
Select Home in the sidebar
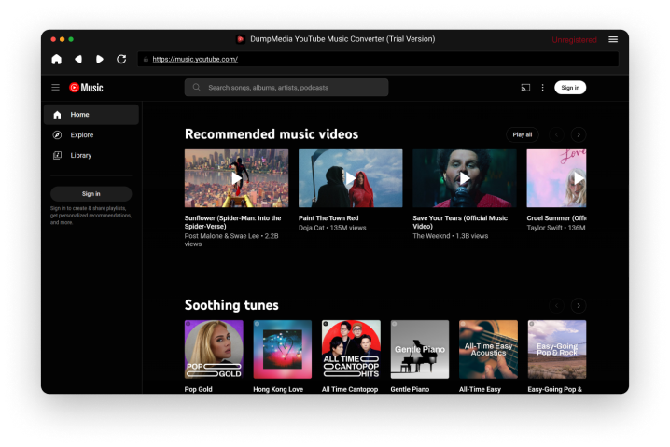tap(91, 115)
